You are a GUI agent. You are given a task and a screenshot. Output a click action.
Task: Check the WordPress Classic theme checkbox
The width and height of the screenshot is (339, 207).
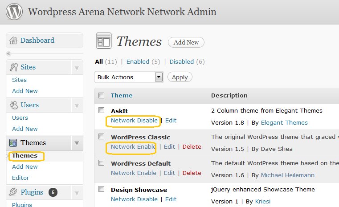(102, 137)
